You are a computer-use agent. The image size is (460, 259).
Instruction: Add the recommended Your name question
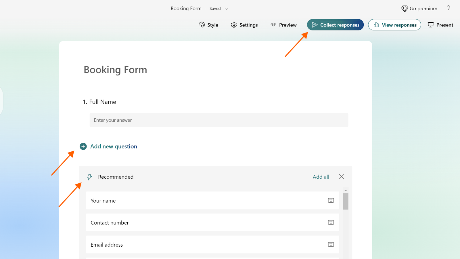point(201,201)
